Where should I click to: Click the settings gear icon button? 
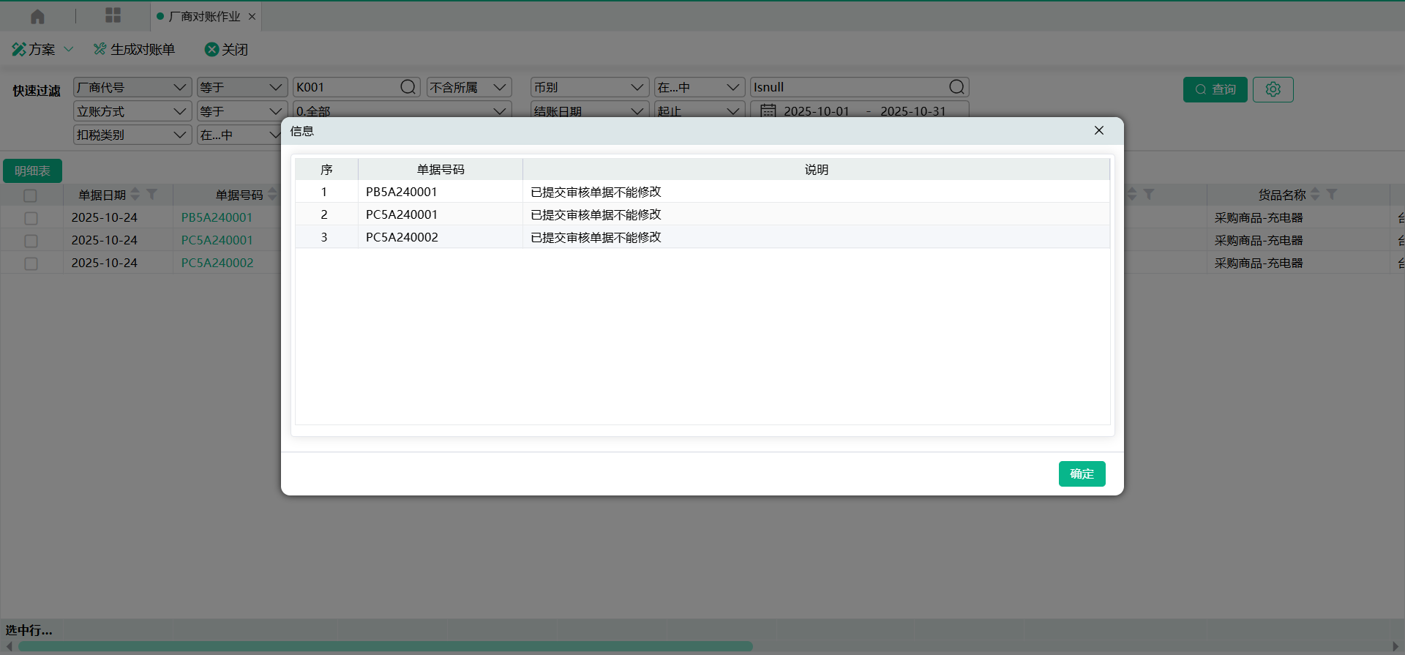tap(1273, 89)
